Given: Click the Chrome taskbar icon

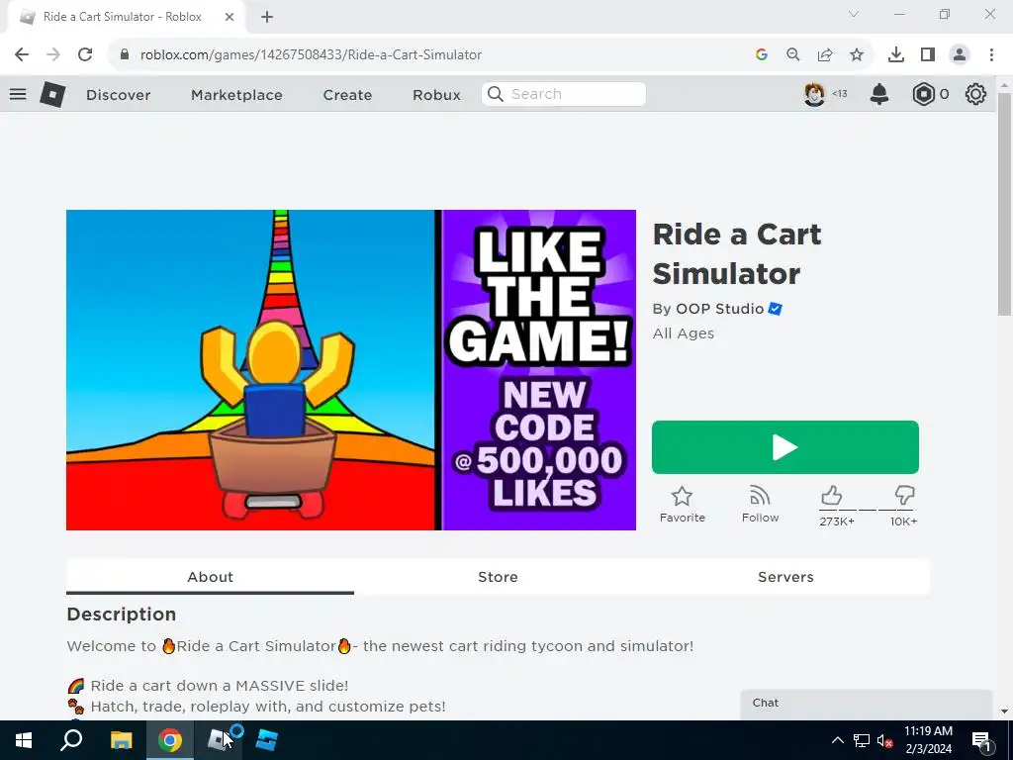Looking at the screenshot, I should tap(170, 740).
